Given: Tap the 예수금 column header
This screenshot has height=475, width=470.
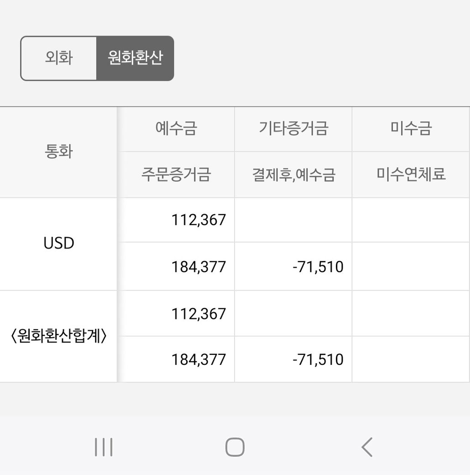Looking at the screenshot, I should point(176,128).
